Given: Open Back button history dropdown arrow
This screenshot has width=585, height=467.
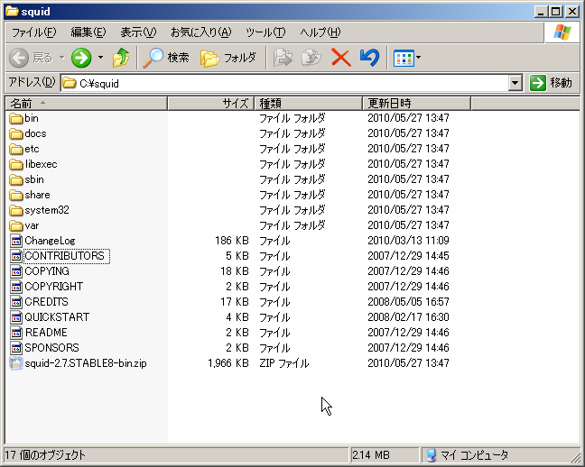Looking at the screenshot, I should coord(62,58).
